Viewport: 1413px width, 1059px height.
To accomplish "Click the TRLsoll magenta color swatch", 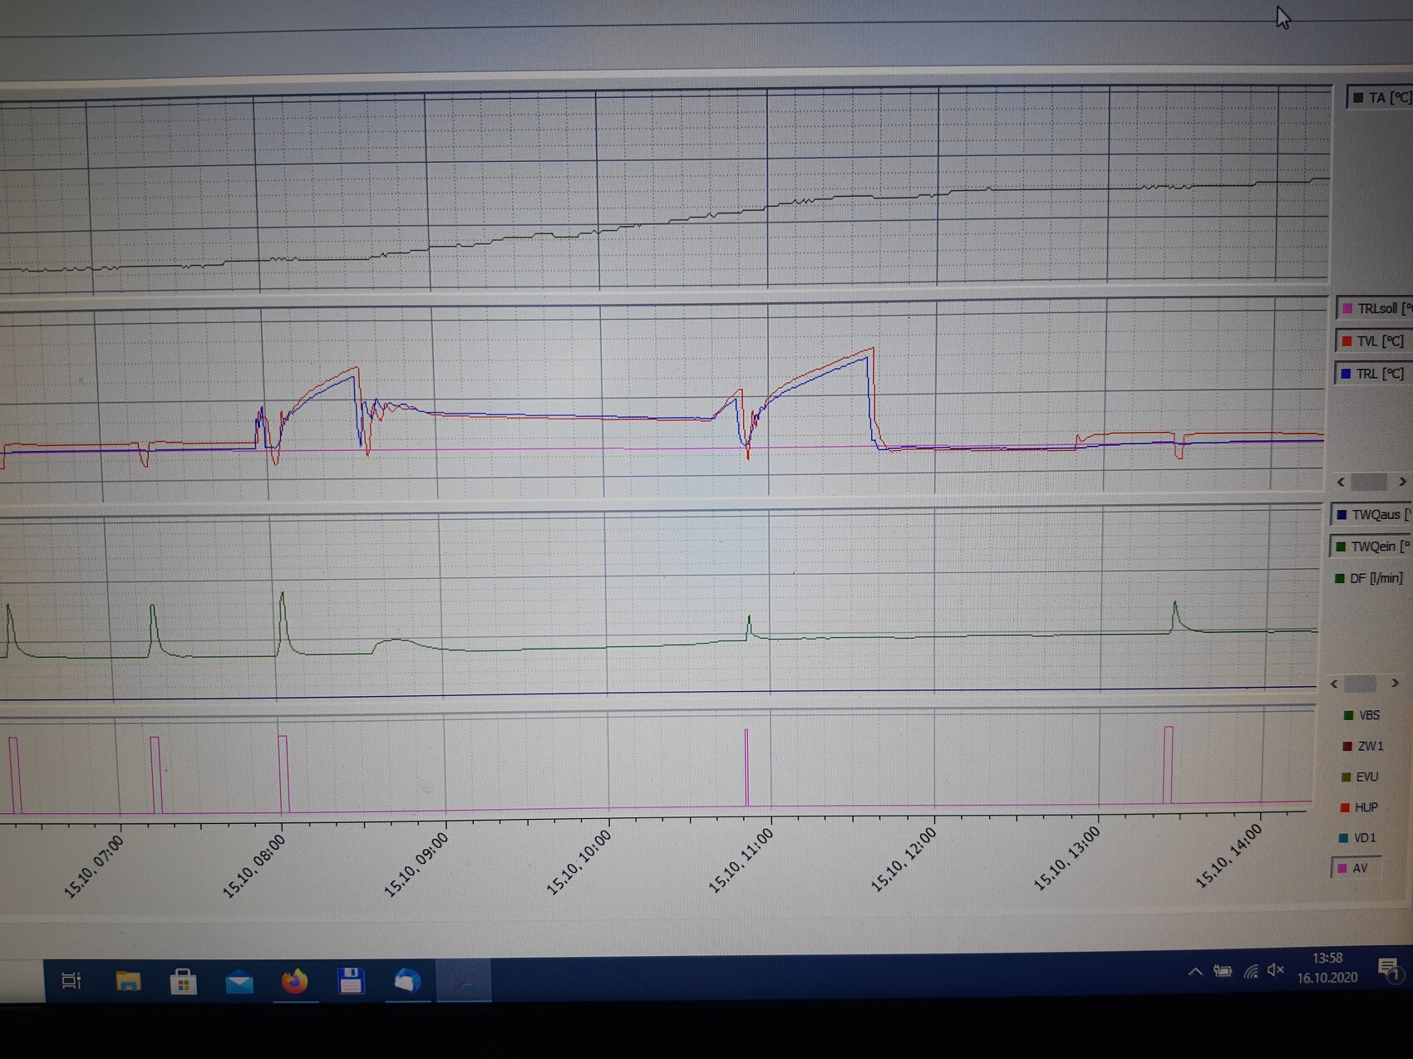I will pos(1347,309).
